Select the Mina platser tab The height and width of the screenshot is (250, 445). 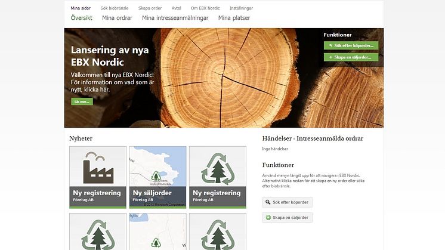pyautogui.click(x=234, y=18)
